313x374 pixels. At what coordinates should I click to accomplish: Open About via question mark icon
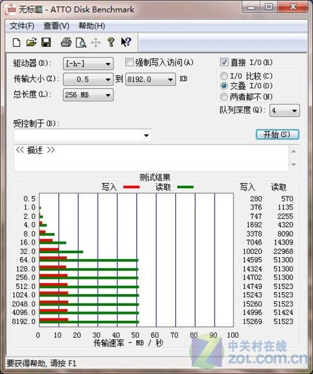click(x=111, y=43)
